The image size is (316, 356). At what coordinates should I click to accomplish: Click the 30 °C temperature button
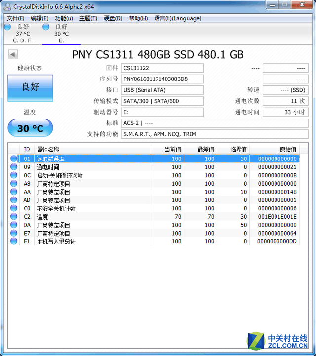click(x=31, y=128)
